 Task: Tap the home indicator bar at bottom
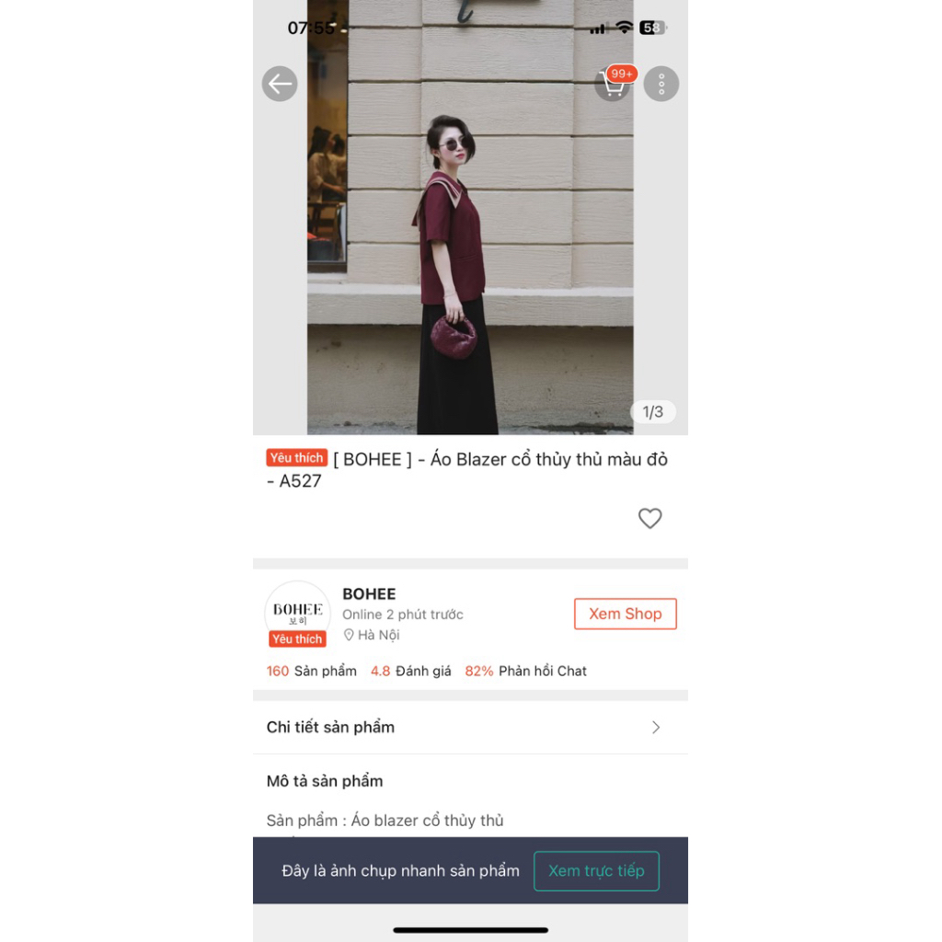tap(470, 930)
